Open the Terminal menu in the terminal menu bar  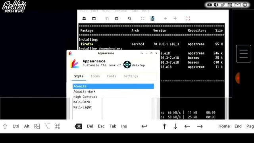[x=120, y=11]
